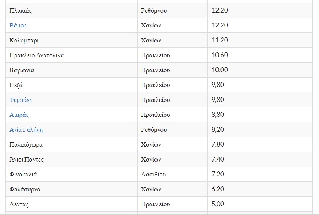The width and height of the screenshot is (319, 215).
Task: Click the Λέντας row name
Action: (x=19, y=204)
